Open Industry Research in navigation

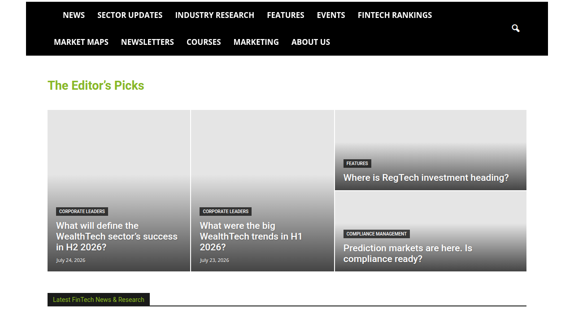click(x=215, y=15)
